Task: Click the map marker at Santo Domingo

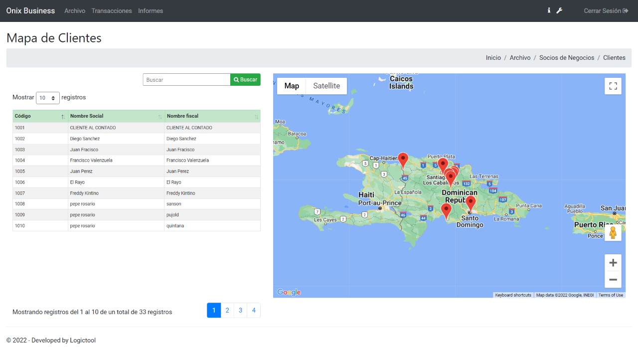Action: (471, 203)
